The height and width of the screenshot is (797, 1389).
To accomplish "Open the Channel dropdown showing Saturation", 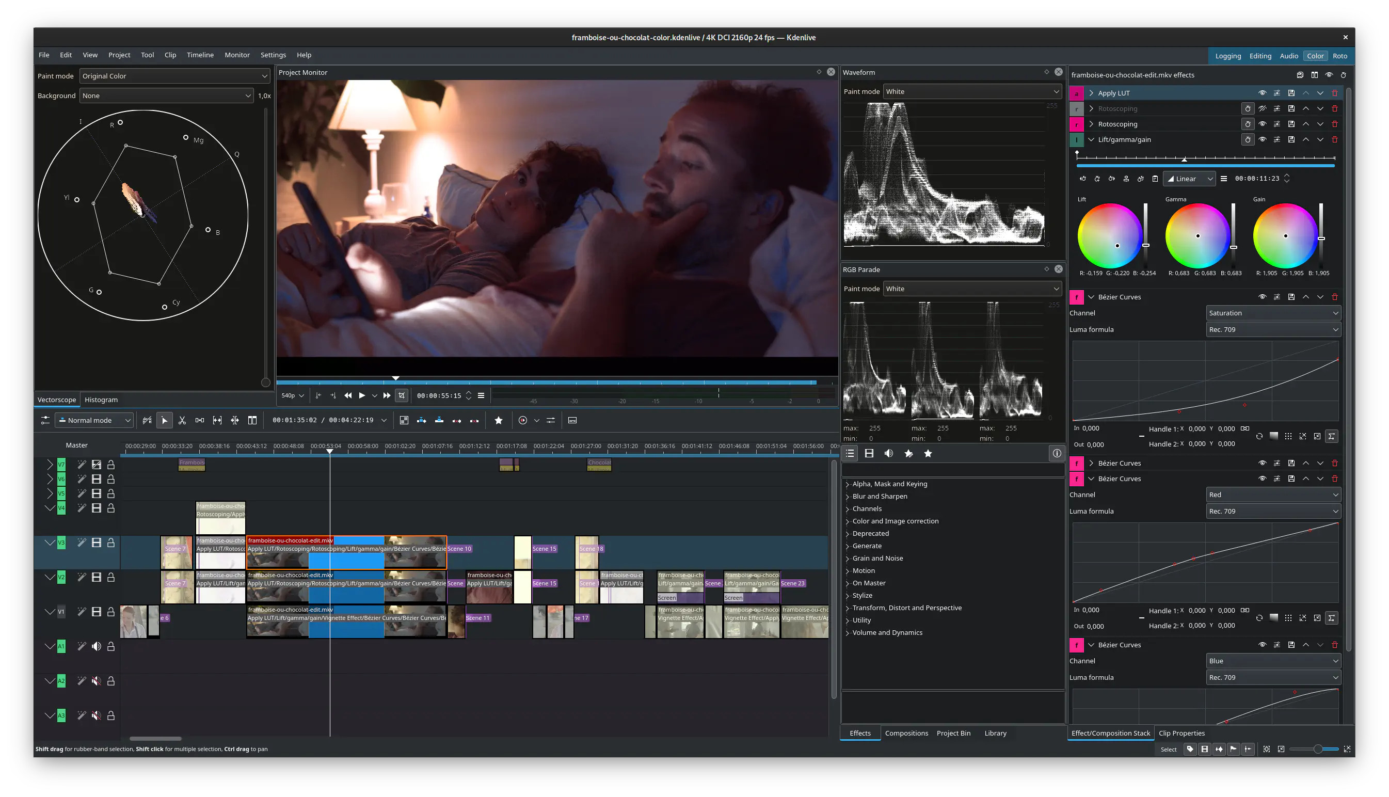I will pos(1273,313).
